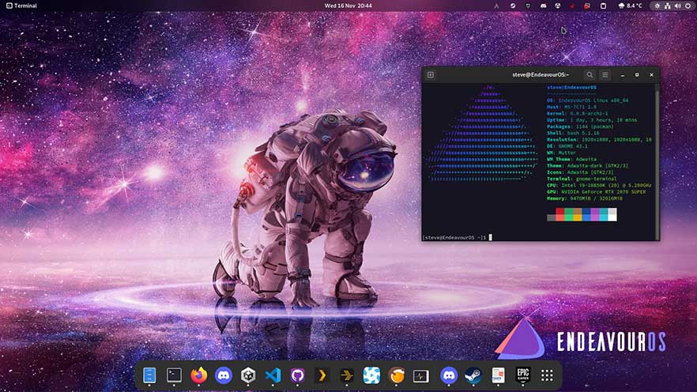The image size is (697, 392).
Task: Open GitHub Desktop in the dock
Action: [297, 375]
